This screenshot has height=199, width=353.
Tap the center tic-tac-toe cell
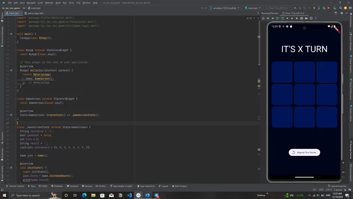(304, 95)
